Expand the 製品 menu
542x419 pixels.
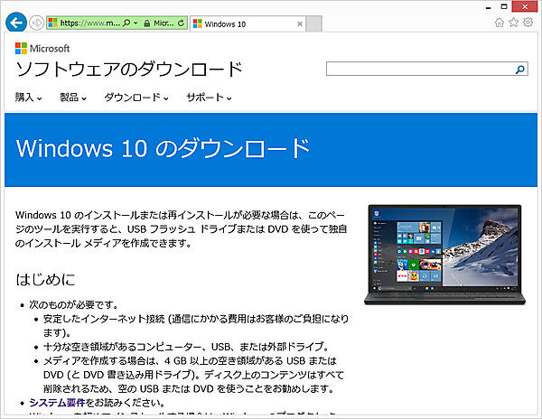pyautogui.click(x=73, y=98)
